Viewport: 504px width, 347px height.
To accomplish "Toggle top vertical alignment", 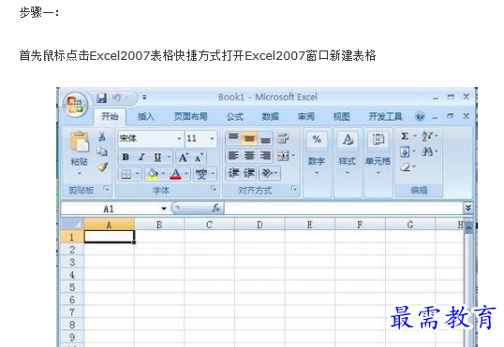I will pyautogui.click(x=233, y=138).
